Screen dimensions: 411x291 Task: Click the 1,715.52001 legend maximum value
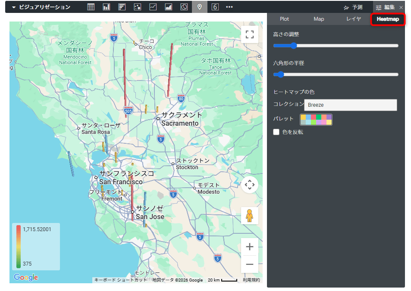click(37, 229)
